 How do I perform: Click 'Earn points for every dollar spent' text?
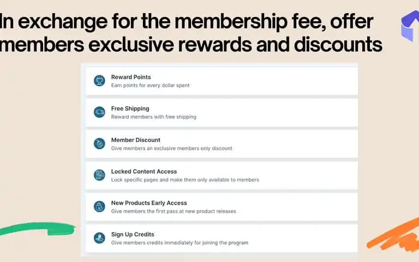point(151,86)
